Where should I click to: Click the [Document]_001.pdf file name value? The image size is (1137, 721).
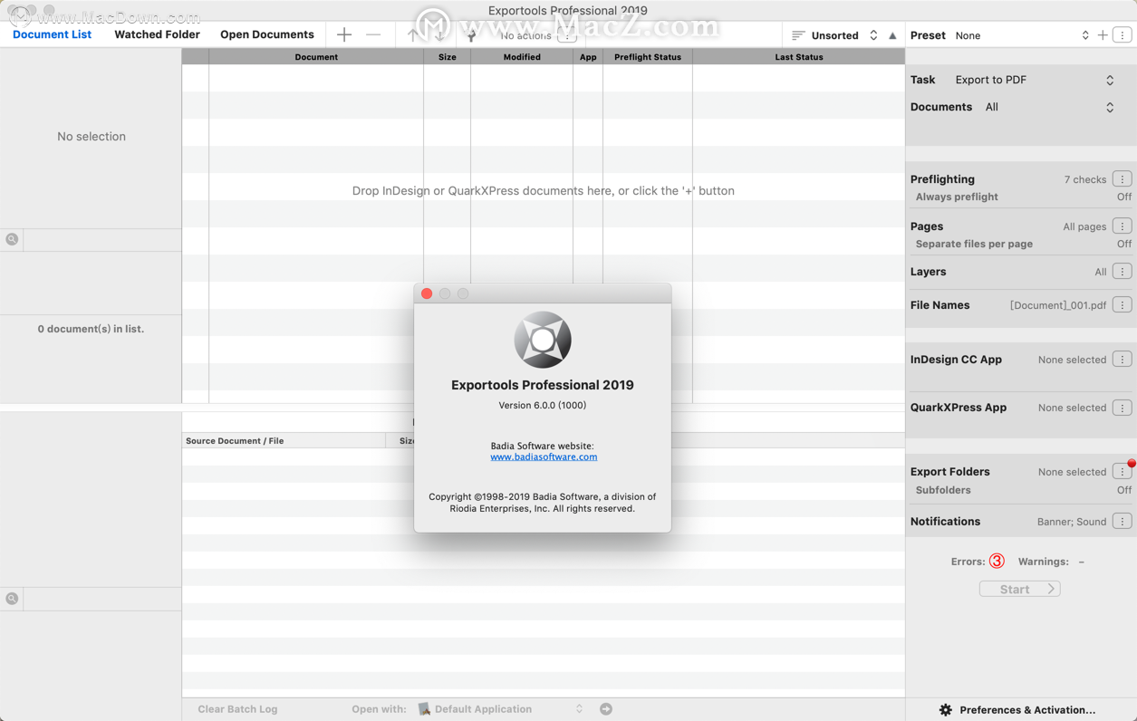click(1058, 305)
